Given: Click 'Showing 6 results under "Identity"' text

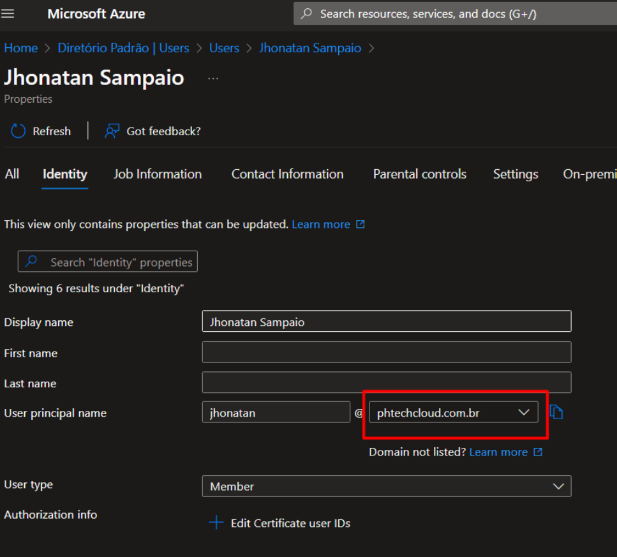Looking at the screenshot, I should click(96, 288).
